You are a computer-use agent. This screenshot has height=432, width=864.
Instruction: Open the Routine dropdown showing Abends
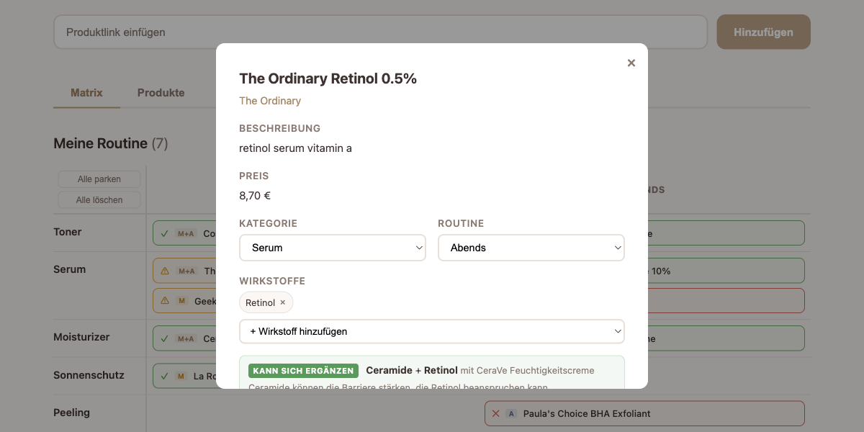pyautogui.click(x=531, y=248)
